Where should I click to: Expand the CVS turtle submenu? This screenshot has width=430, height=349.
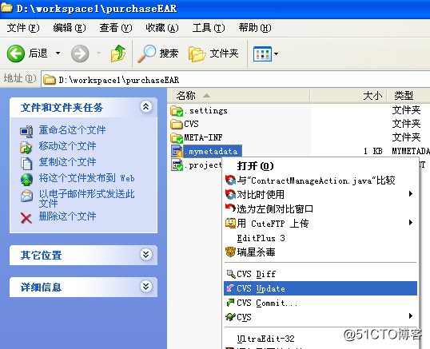pos(321,317)
